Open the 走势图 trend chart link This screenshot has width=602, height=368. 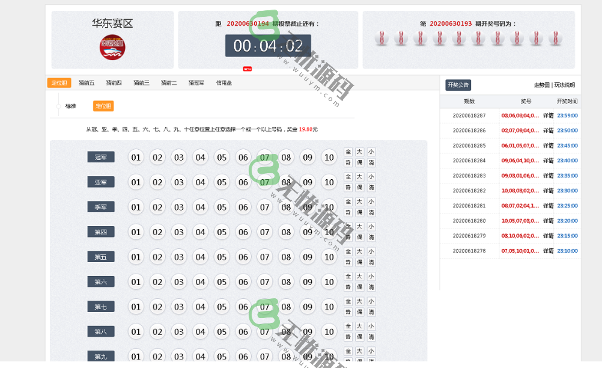(542, 85)
